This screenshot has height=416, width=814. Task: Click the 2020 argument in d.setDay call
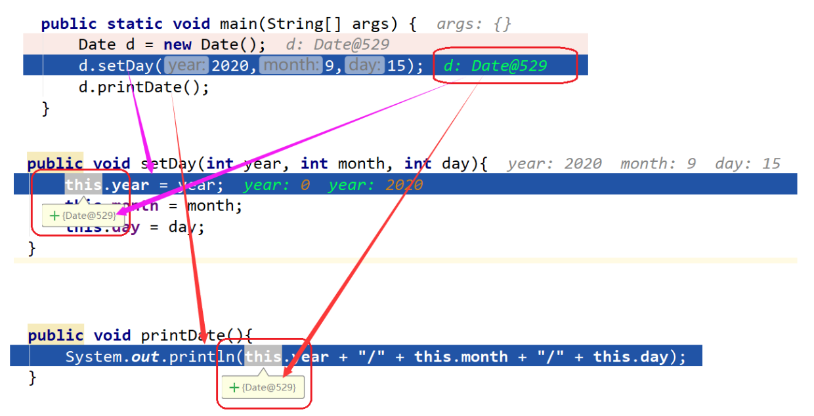[x=230, y=66]
